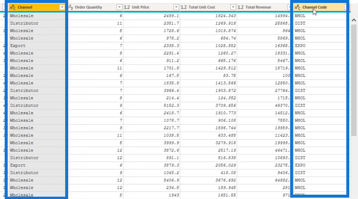Select the Channel column header

point(37,7)
